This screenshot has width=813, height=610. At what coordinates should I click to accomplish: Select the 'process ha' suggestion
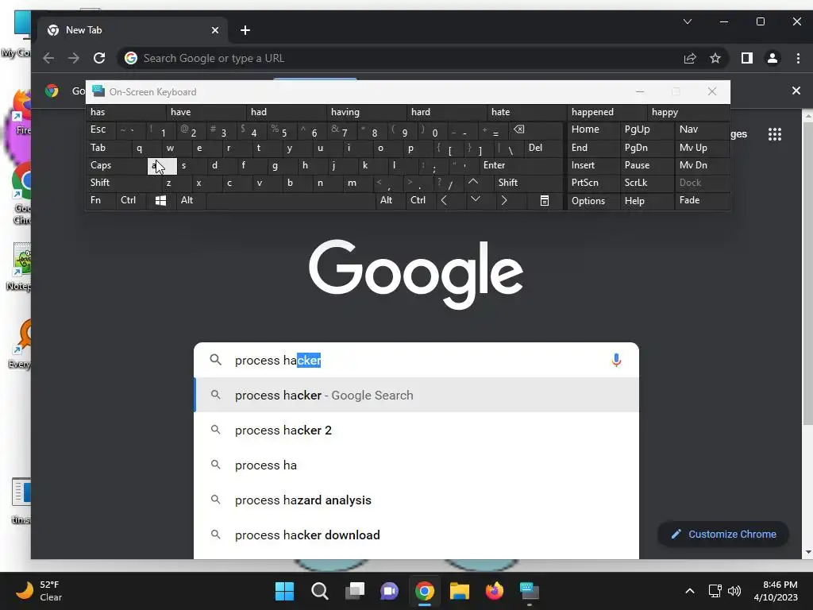click(416, 465)
